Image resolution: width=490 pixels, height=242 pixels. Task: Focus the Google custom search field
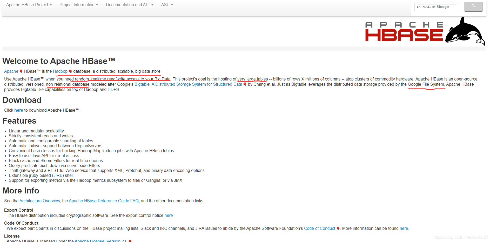438,7
